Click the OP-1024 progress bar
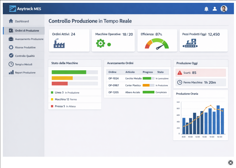Viewport: 236px width, 168px height. [148, 78]
